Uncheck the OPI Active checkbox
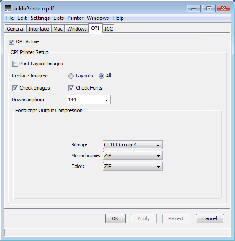This screenshot has height=241, width=235. 11,41
